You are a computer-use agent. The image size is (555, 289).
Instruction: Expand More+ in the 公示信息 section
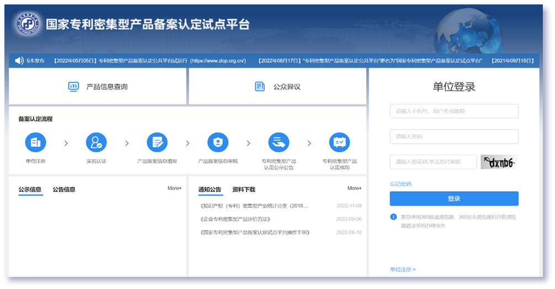pos(174,189)
